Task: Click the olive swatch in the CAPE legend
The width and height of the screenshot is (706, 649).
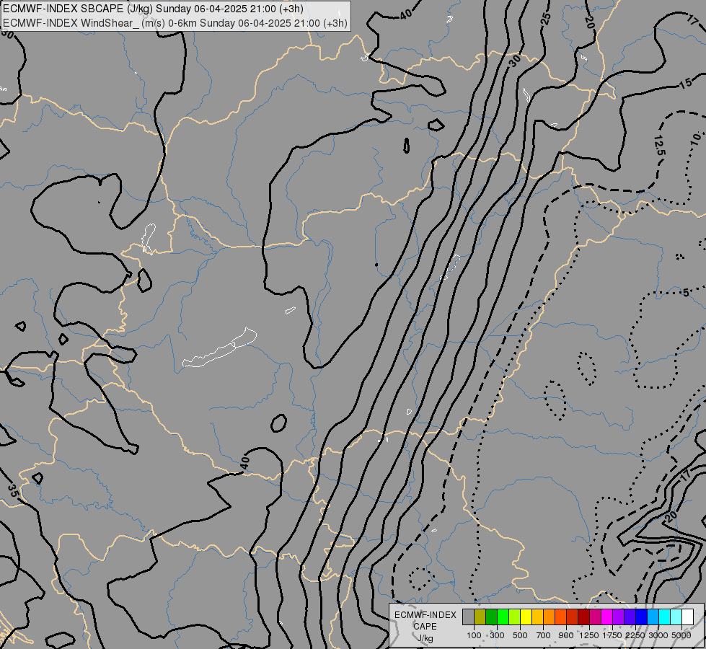Action: [x=480, y=617]
